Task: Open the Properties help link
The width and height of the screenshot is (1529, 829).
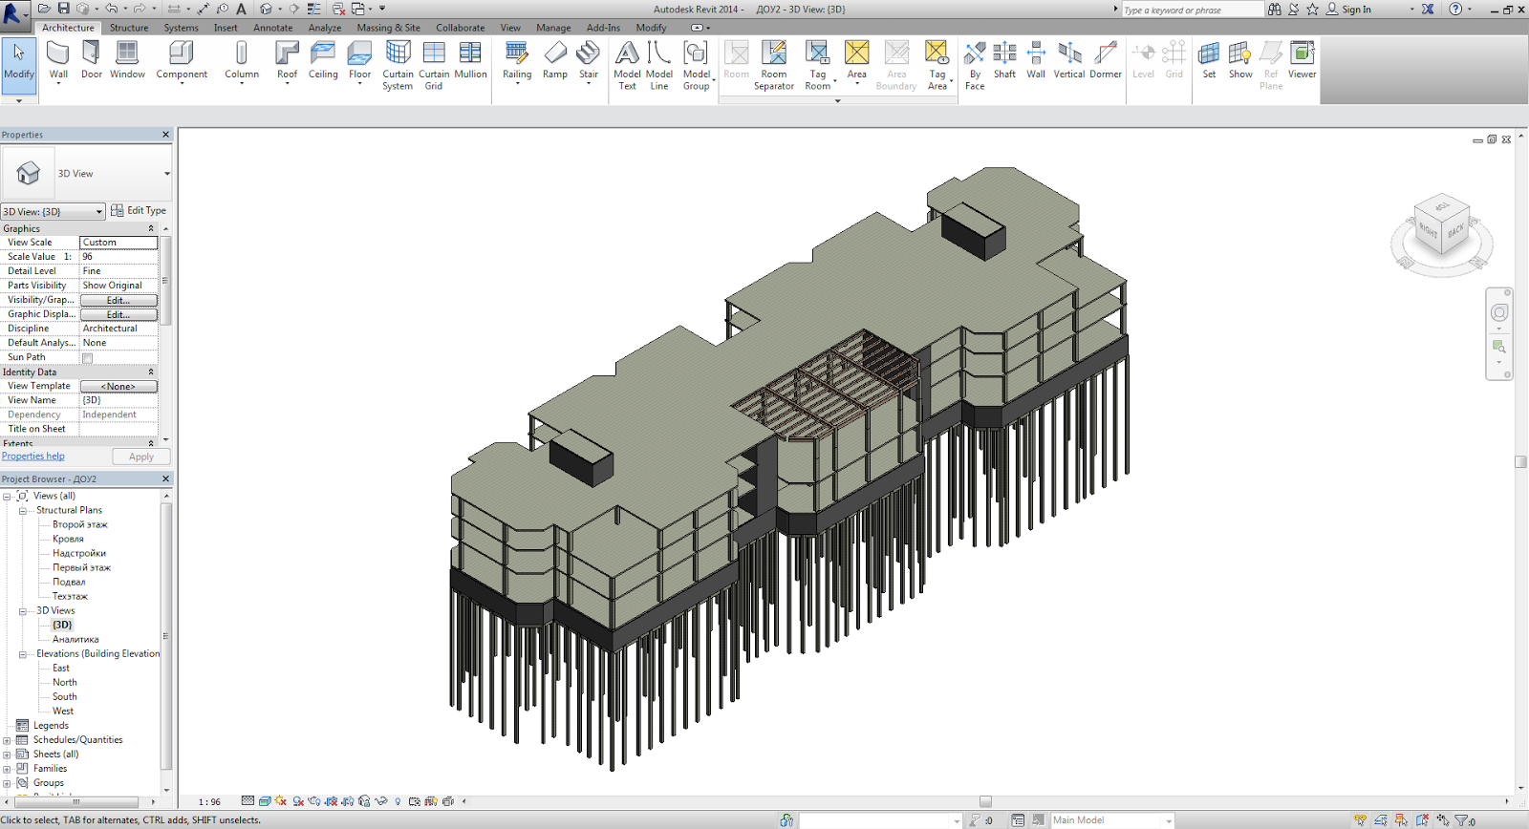Action: [x=33, y=457]
